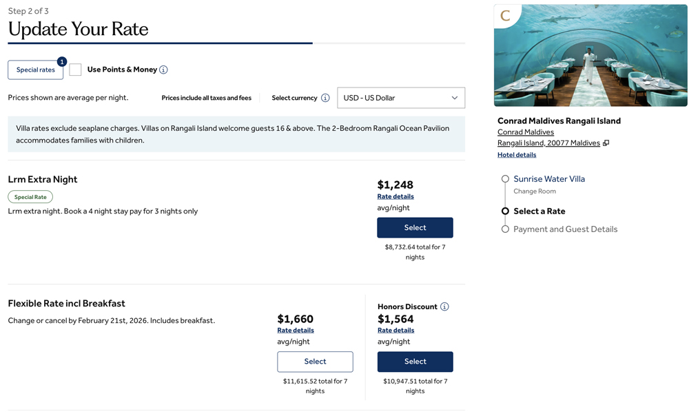Click the $11,615.52 total for 7 nights text

tap(315, 386)
